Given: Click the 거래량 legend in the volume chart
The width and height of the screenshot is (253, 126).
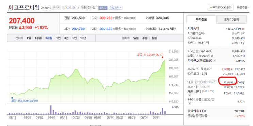Looking at the screenshot, I should pos(176,107).
